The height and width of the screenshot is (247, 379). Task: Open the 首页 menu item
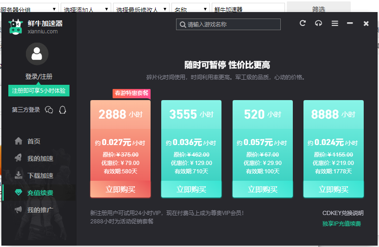38,141
